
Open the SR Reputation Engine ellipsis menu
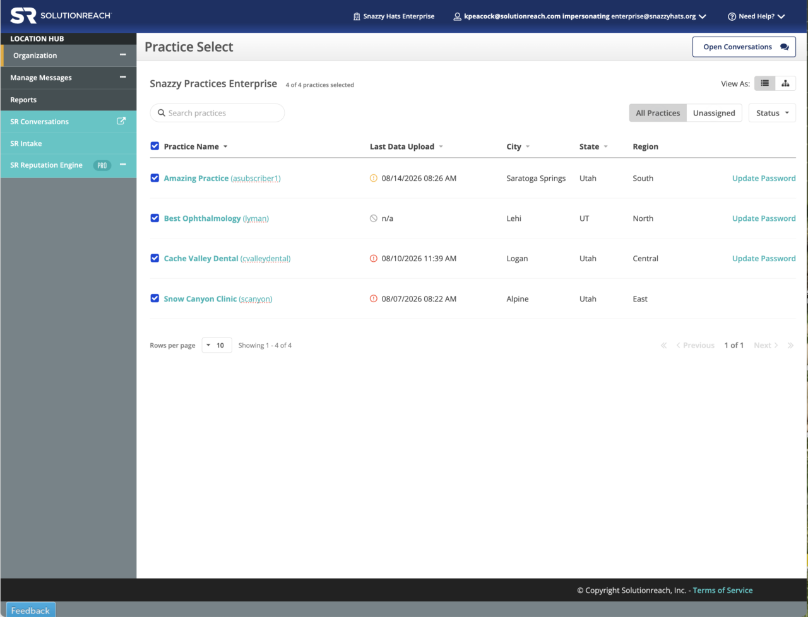pos(123,165)
